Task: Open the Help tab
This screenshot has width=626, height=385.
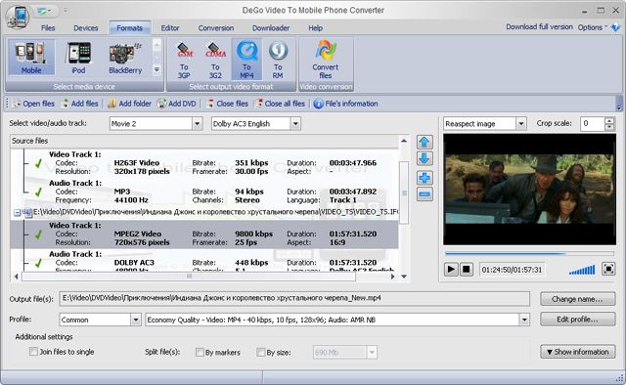Action: [x=315, y=28]
